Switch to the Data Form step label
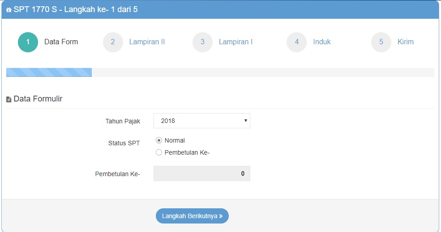 click(x=61, y=42)
